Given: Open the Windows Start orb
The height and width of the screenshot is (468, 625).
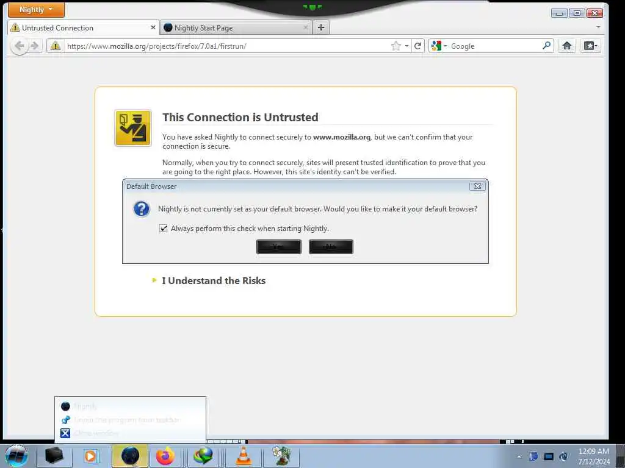Looking at the screenshot, I should pyautogui.click(x=16, y=456).
